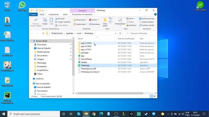209x117 pixels.
Task: Open the Mover para dropdown
Action: coord(80,20)
